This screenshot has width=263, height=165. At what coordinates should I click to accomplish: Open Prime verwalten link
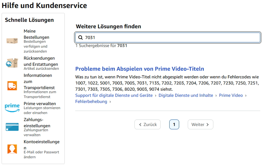pyautogui.click(x=40, y=103)
